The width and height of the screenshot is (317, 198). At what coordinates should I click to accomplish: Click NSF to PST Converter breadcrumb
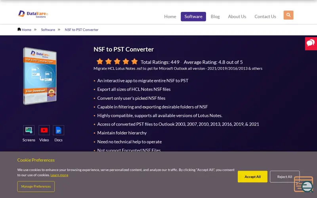(x=82, y=30)
